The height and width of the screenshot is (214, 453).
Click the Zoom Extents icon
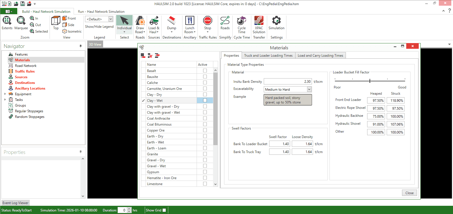7,21
